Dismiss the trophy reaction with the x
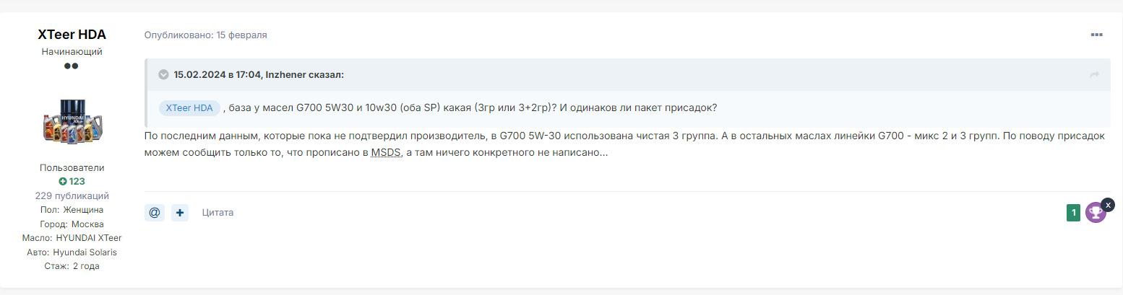 pos(1109,204)
